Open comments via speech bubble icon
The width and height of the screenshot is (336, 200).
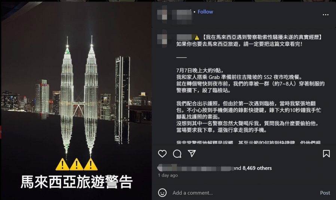[x=177, y=154]
